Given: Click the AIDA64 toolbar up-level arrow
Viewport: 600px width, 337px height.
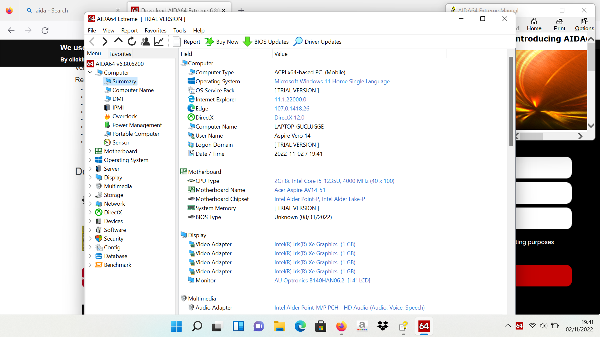Looking at the screenshot, I should (x=118, y=41).
